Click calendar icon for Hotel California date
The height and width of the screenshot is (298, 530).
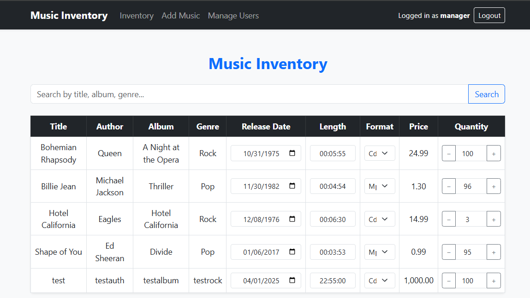[x=292, y=219]
